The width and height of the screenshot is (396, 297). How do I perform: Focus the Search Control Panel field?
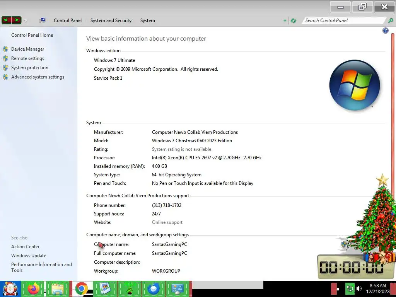[344, 20]
